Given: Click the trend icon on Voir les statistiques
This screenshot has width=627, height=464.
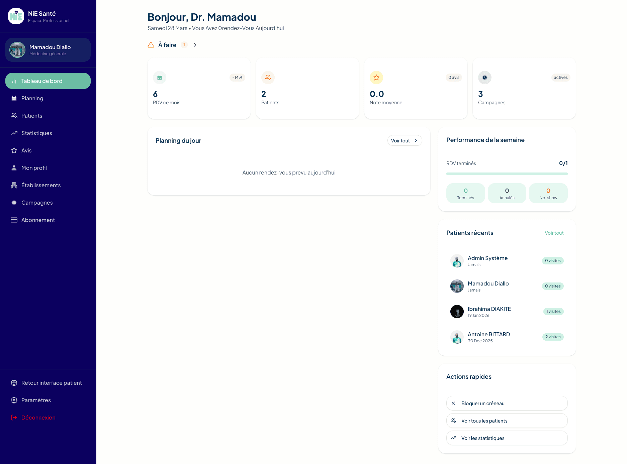Looking at the screenshot, I should point(453,438).
